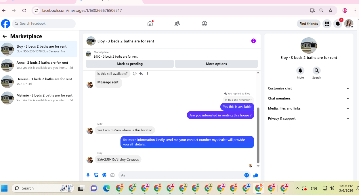Open Microsoft Edge from taskbar

(x=107, y=188)
